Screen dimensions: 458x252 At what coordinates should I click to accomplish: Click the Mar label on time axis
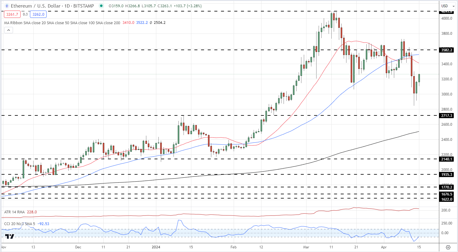point(307,247)
